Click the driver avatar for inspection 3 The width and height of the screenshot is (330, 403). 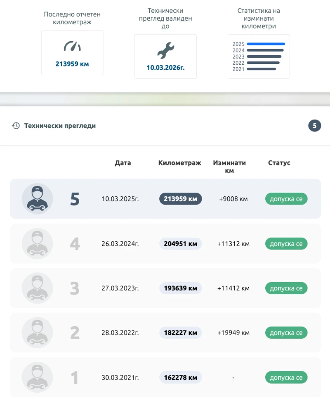tap(37, 288)
